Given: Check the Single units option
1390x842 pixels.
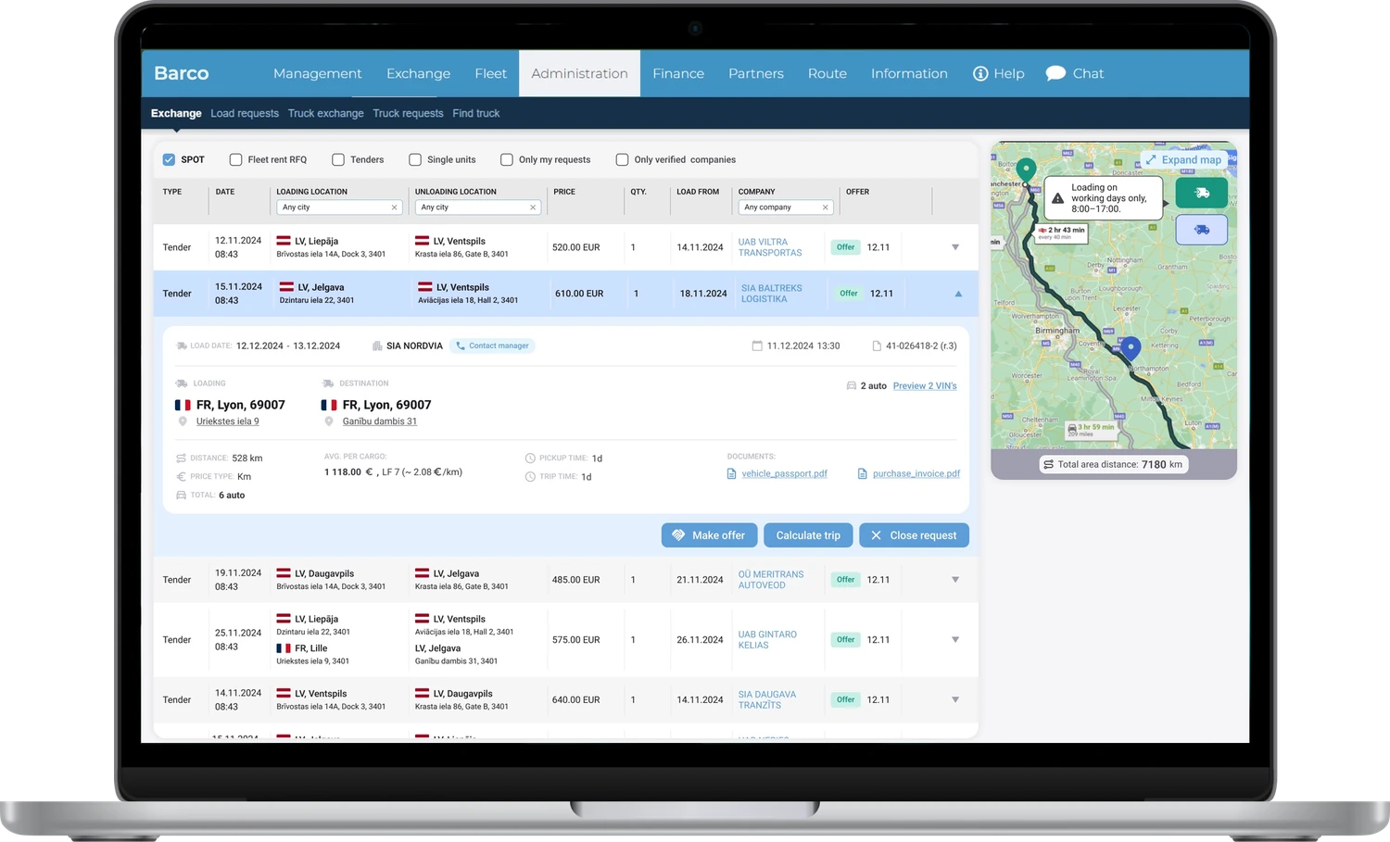Looking at the screenshot, I should coord(415,159).
